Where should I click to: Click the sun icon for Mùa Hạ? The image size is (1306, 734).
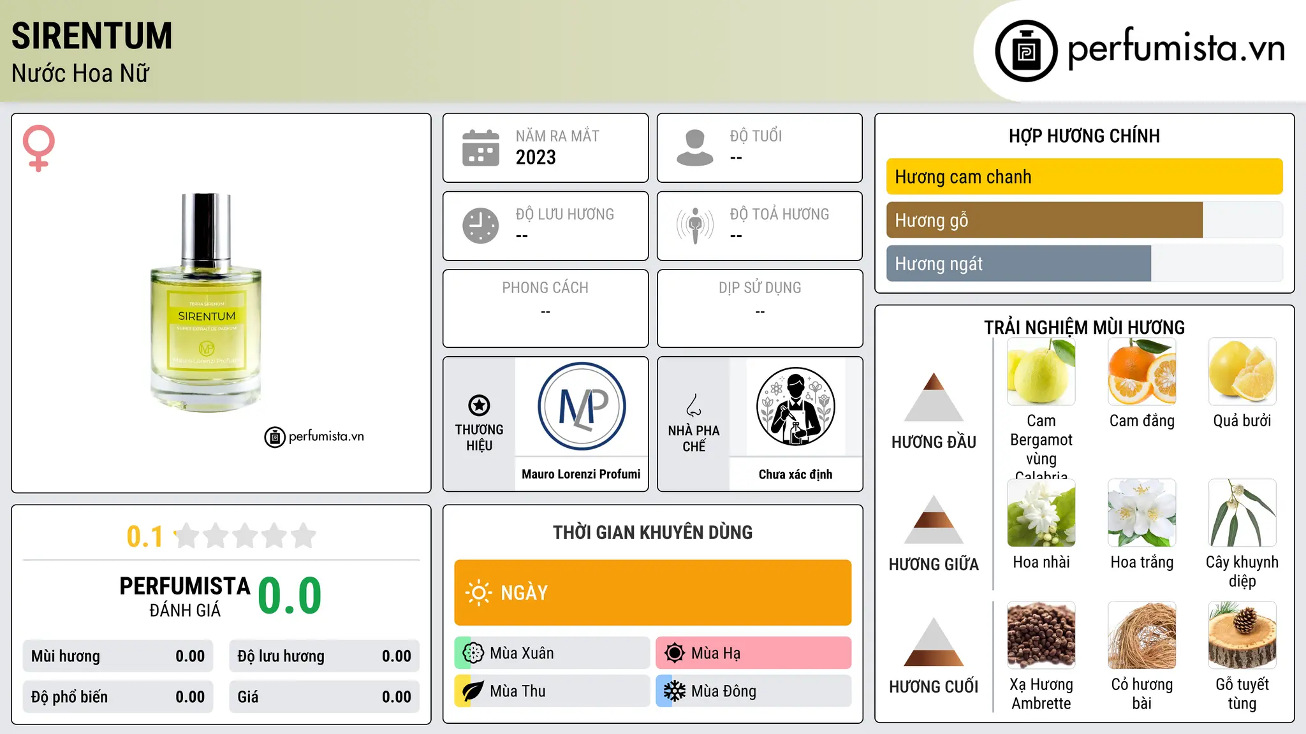[675, 653]
